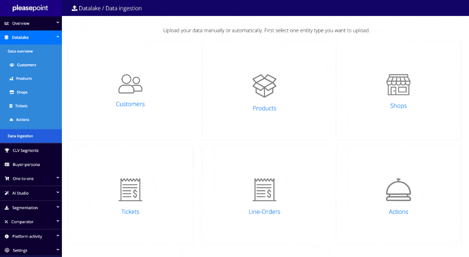Click the Settings gear icon

point(7,250)
